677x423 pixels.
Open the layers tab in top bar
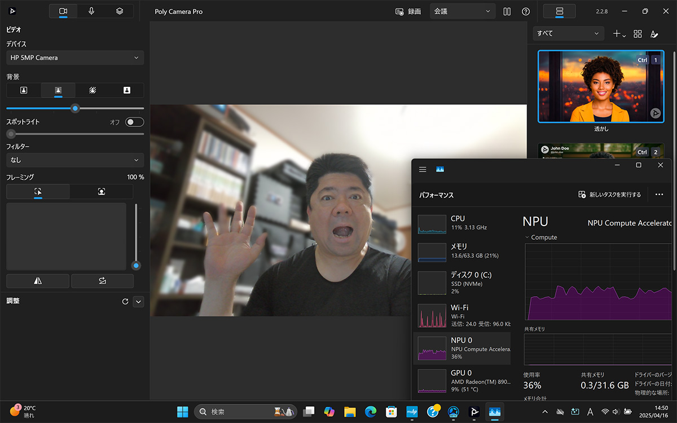pyautogui.click(x=119, y=11)
